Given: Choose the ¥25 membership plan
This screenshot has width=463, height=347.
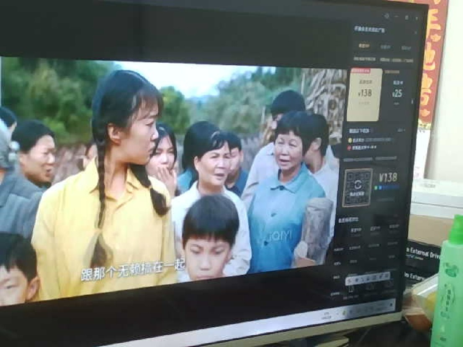Looking at the screenshot, I should (397, 92).
